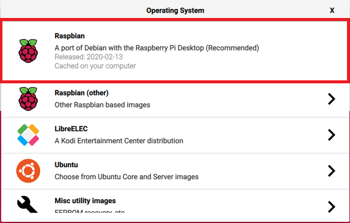
Task: Click 'Other Raspbian based images' description
Action: pyautogui.click(x=103, y=105)
